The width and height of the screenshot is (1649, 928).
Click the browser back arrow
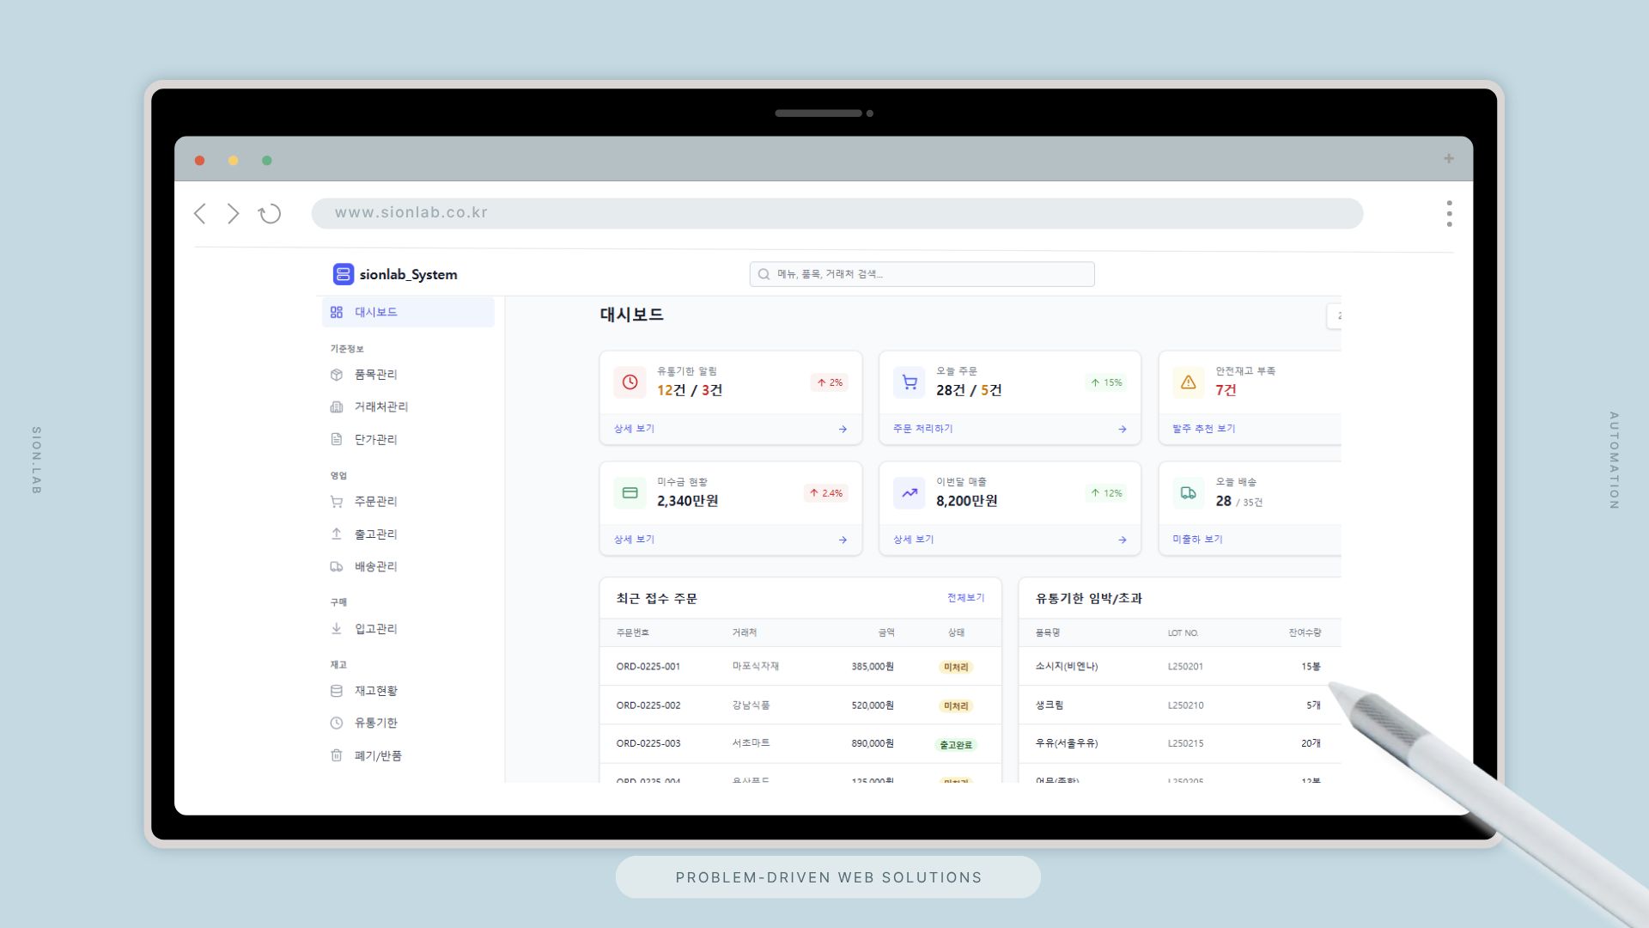point(200,214)
